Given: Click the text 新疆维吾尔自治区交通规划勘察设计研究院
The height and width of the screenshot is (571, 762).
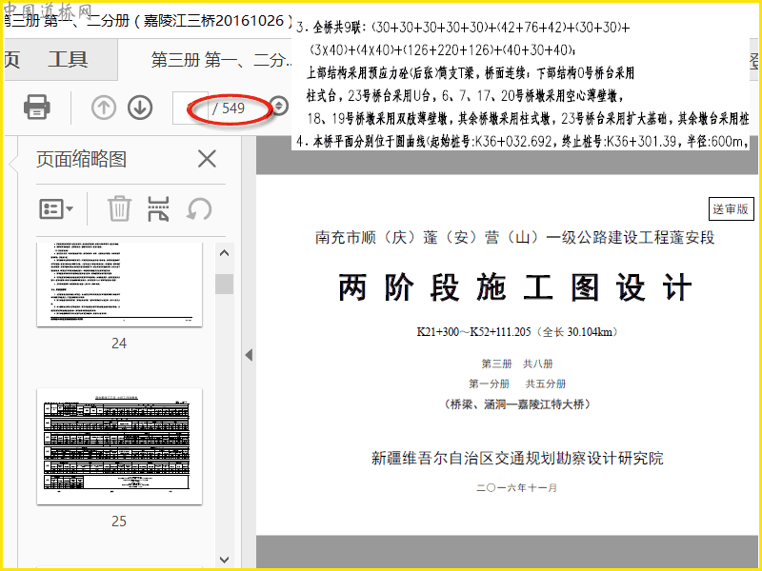Looking at the screenshot, I should (x=517, y=458).
